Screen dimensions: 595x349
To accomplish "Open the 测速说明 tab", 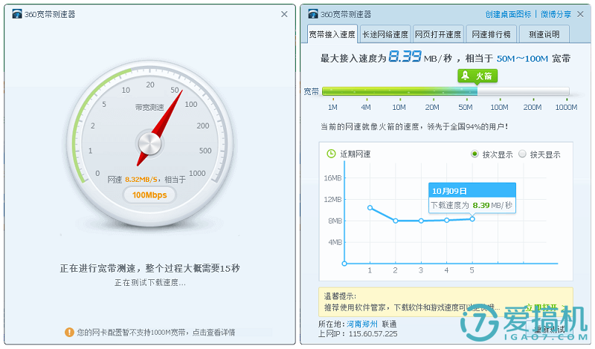I will click(x=544, y=34).
